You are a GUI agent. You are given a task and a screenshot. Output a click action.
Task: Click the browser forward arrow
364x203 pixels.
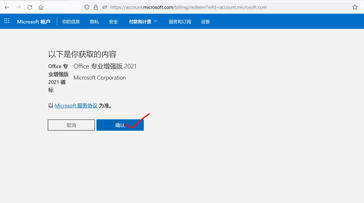[x=18, y=7]
